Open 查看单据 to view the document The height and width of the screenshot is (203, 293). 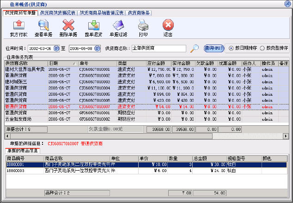(x=43, y=25)
